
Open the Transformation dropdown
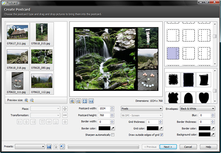(x=45, y=115)
